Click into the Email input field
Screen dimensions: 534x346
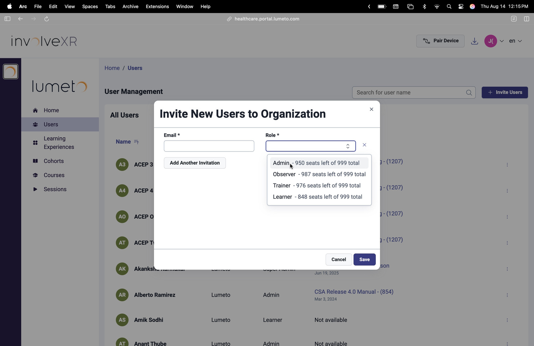pos(209,146)
